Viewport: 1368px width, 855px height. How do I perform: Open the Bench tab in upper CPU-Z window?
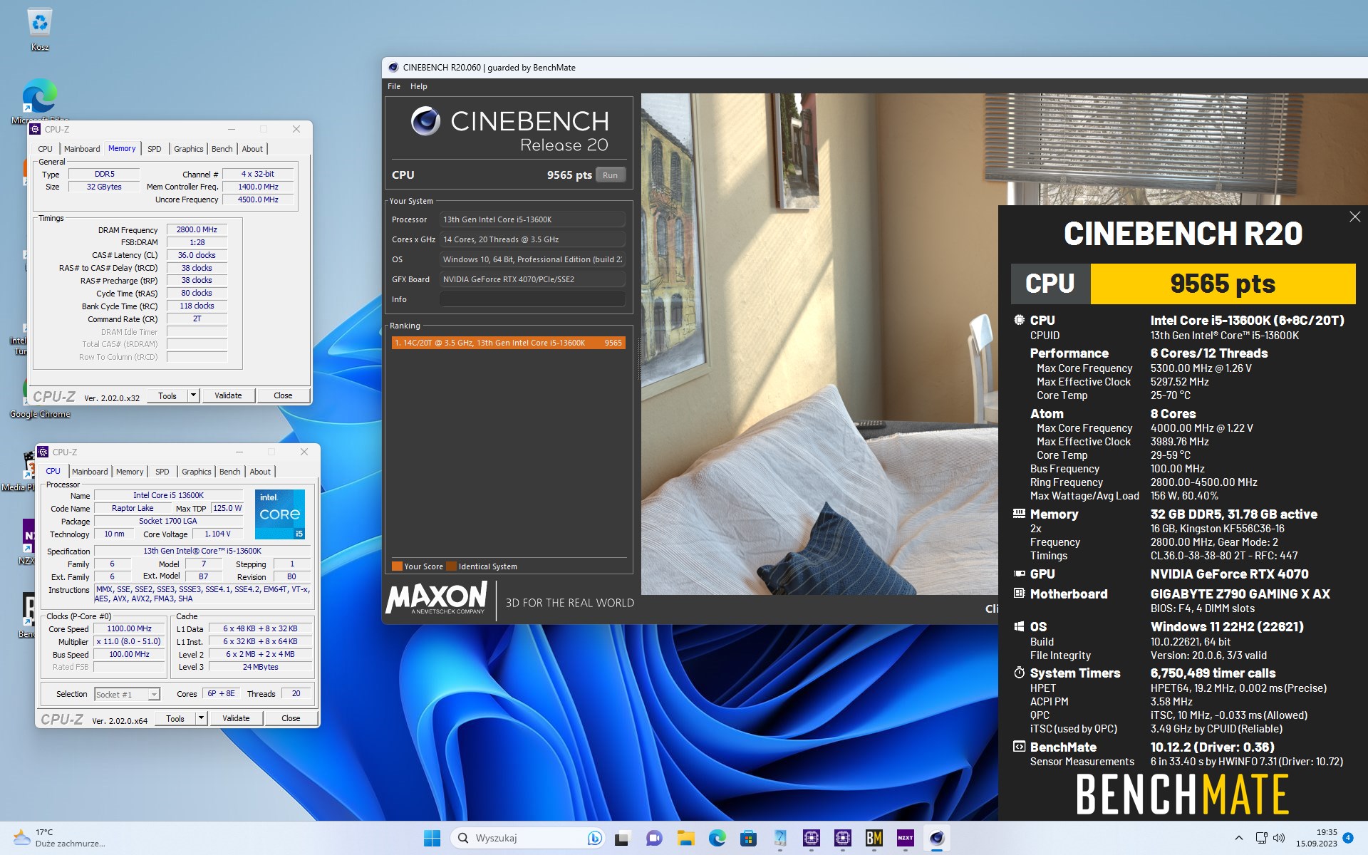click(222, 149)
